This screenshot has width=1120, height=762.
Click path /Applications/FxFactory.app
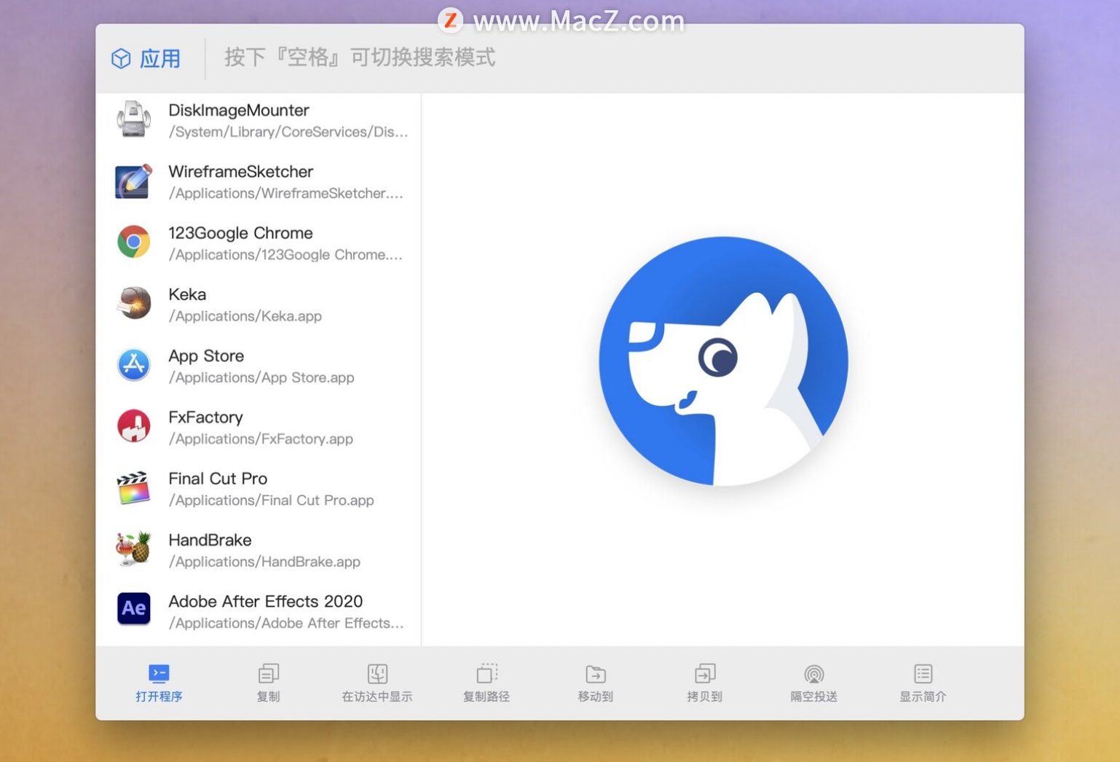click(x=261, y=439)
